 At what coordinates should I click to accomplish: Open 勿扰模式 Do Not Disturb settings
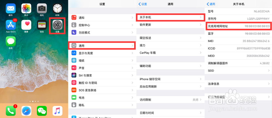(102, 32)
